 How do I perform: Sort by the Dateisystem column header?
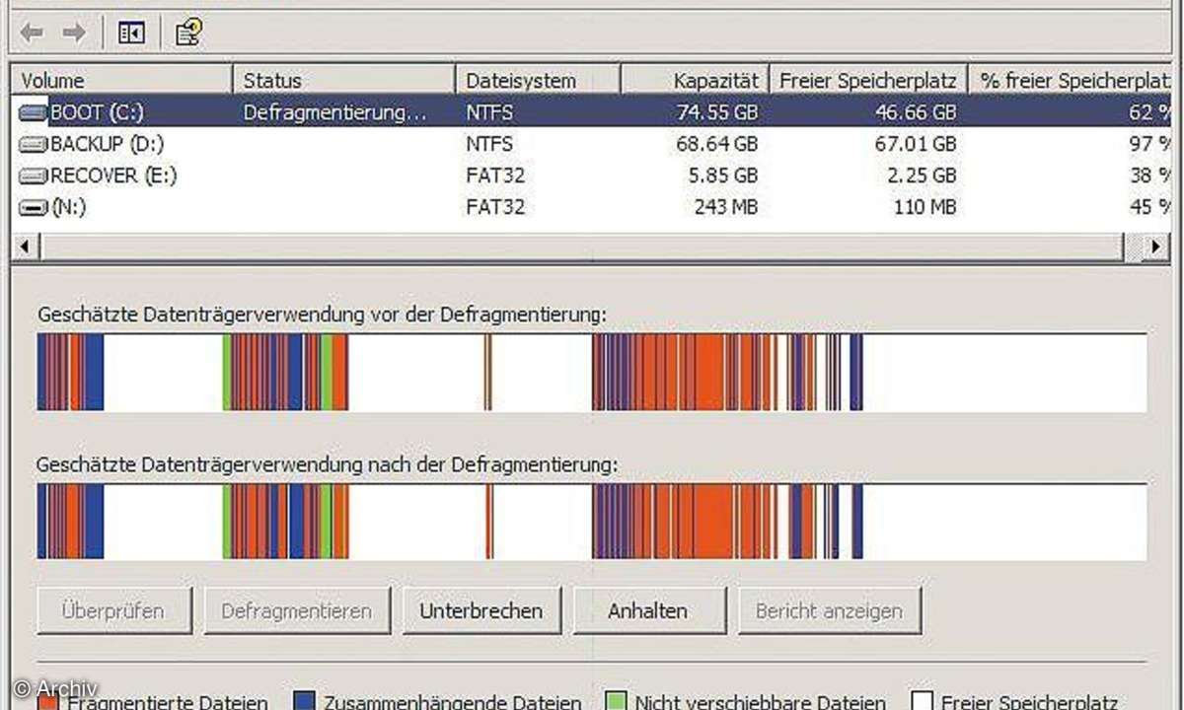tap(538, 80)
